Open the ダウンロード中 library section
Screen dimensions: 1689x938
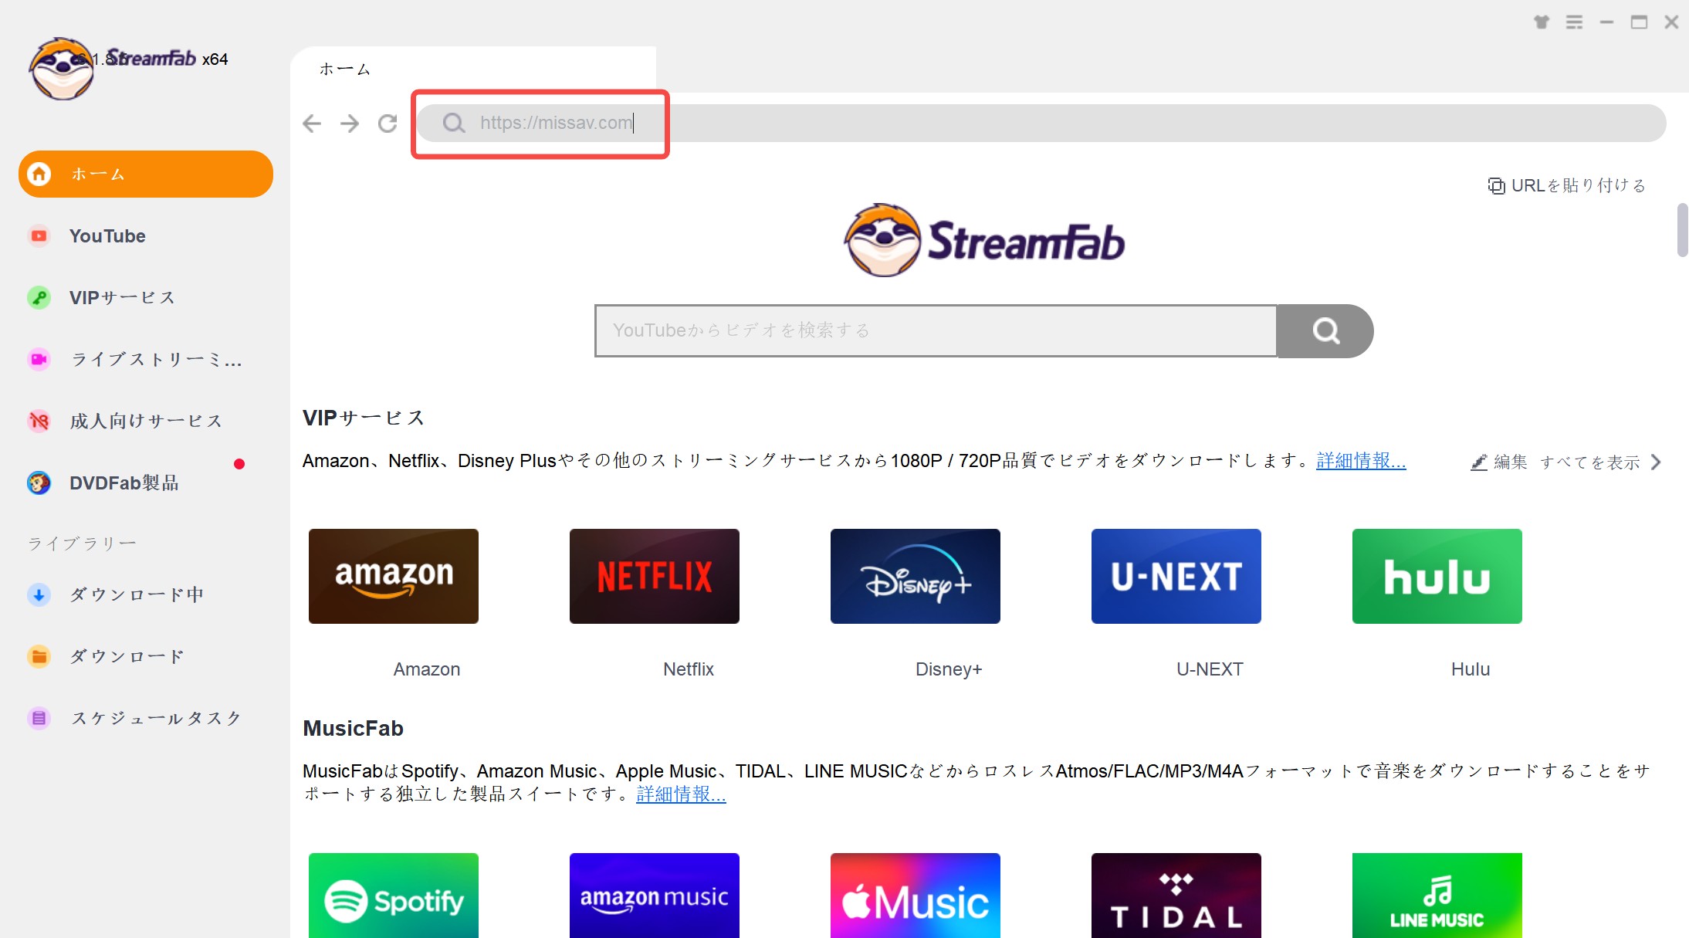coord(136,594)
